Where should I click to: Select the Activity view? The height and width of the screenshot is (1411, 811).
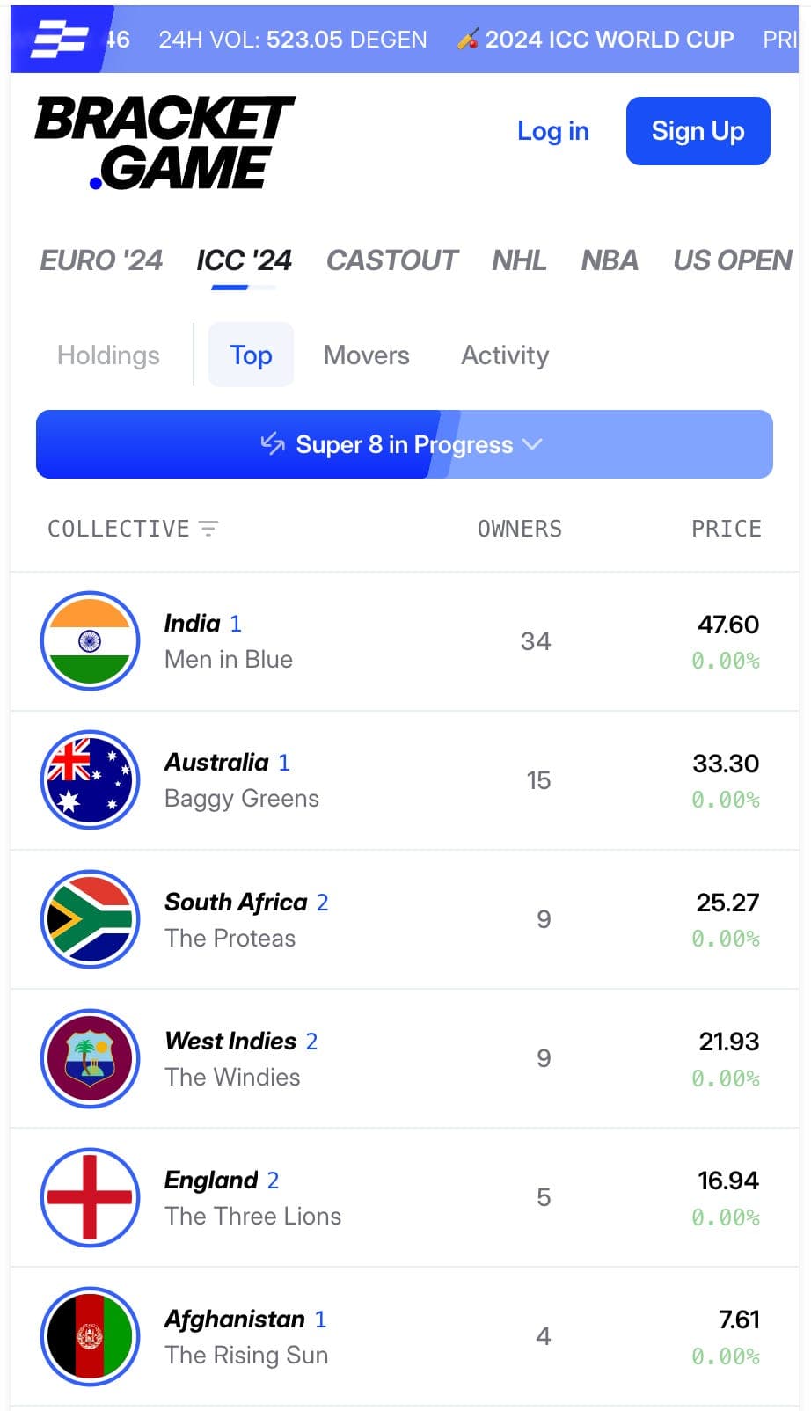point(505,355)
